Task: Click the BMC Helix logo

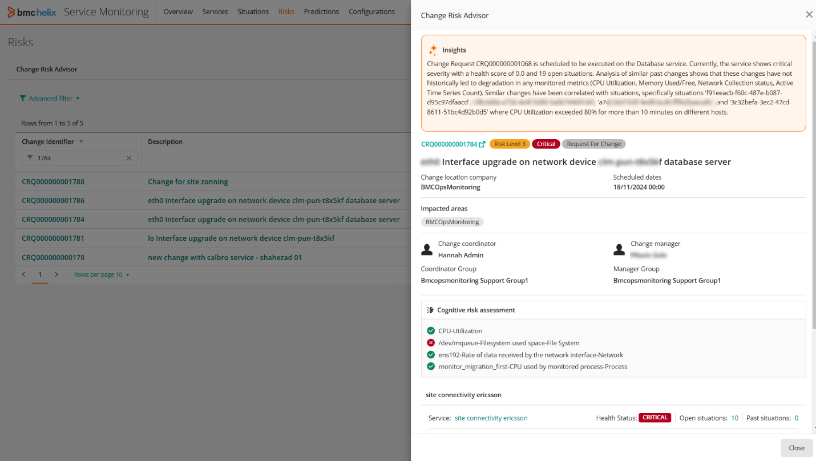Action: pos(32,12)
